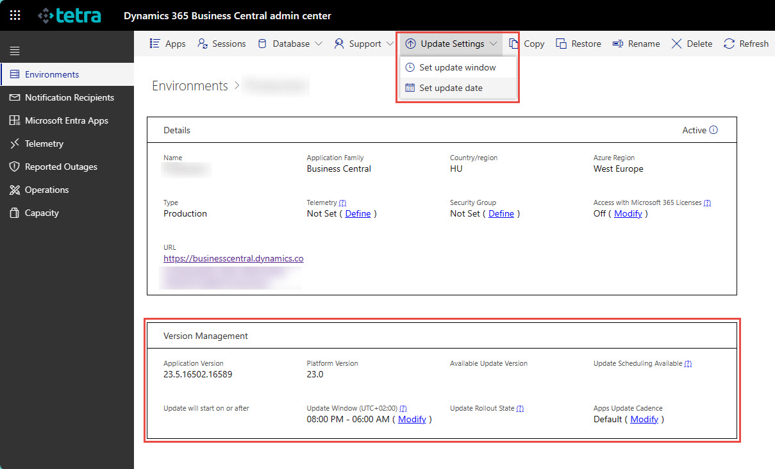The width and height of the screenshot is (775, 469).
Task: Open Notification Recipients from sidebar
Action: point(67,97)
